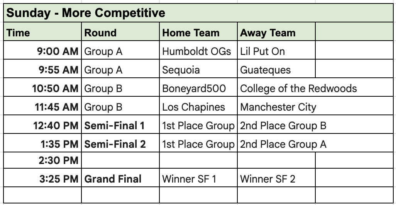
Task: Click the Home Team header cell
Action: point(198,33)
